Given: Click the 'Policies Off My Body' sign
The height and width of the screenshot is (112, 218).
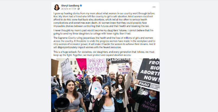Looking at the screenshot, I should [97, 66].
